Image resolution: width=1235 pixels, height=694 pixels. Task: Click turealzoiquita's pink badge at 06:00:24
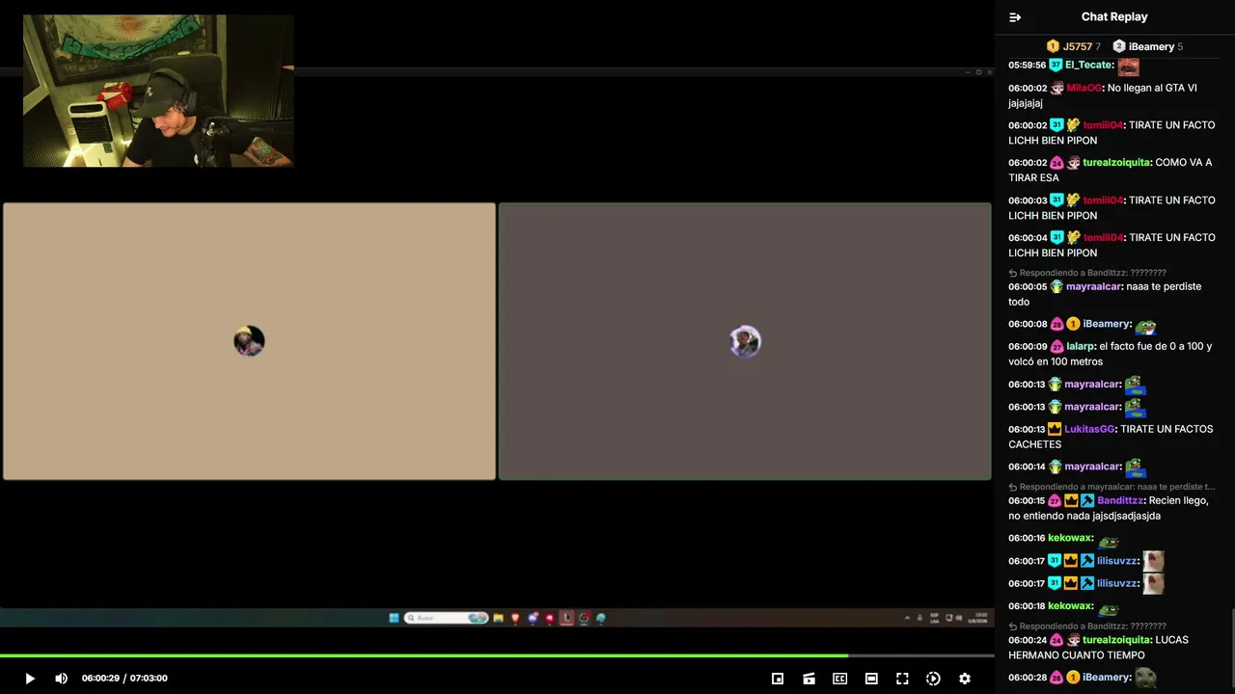tap(1057, 640)
